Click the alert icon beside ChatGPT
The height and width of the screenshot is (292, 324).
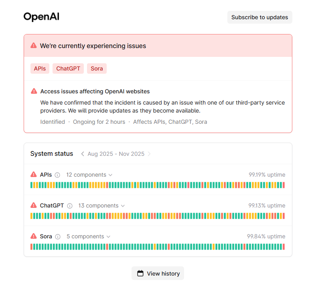pyautogui.click(x=34, y=205)
